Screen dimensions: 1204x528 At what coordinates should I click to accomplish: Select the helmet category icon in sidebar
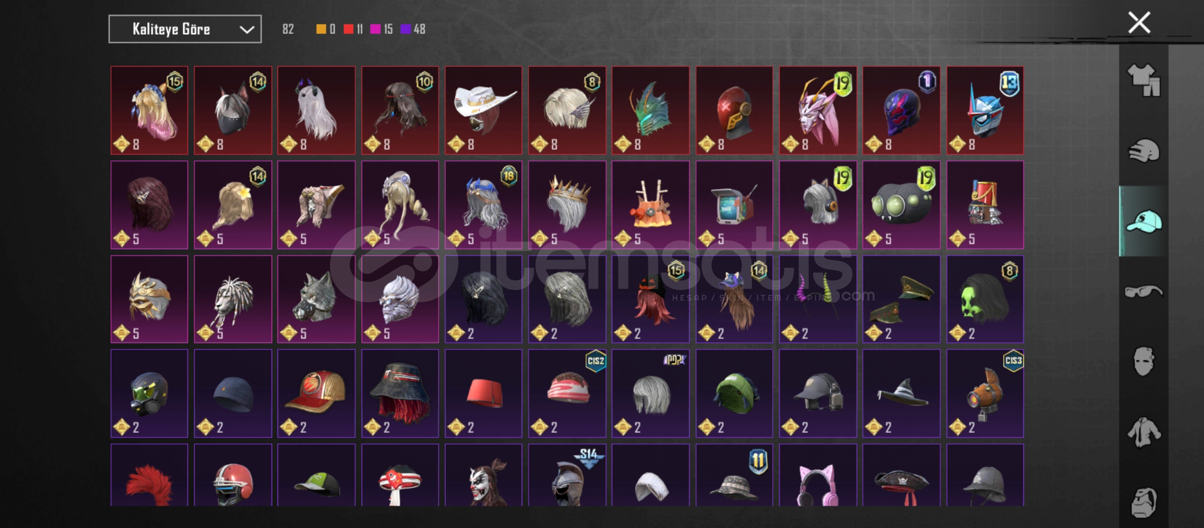[1143, 151]
